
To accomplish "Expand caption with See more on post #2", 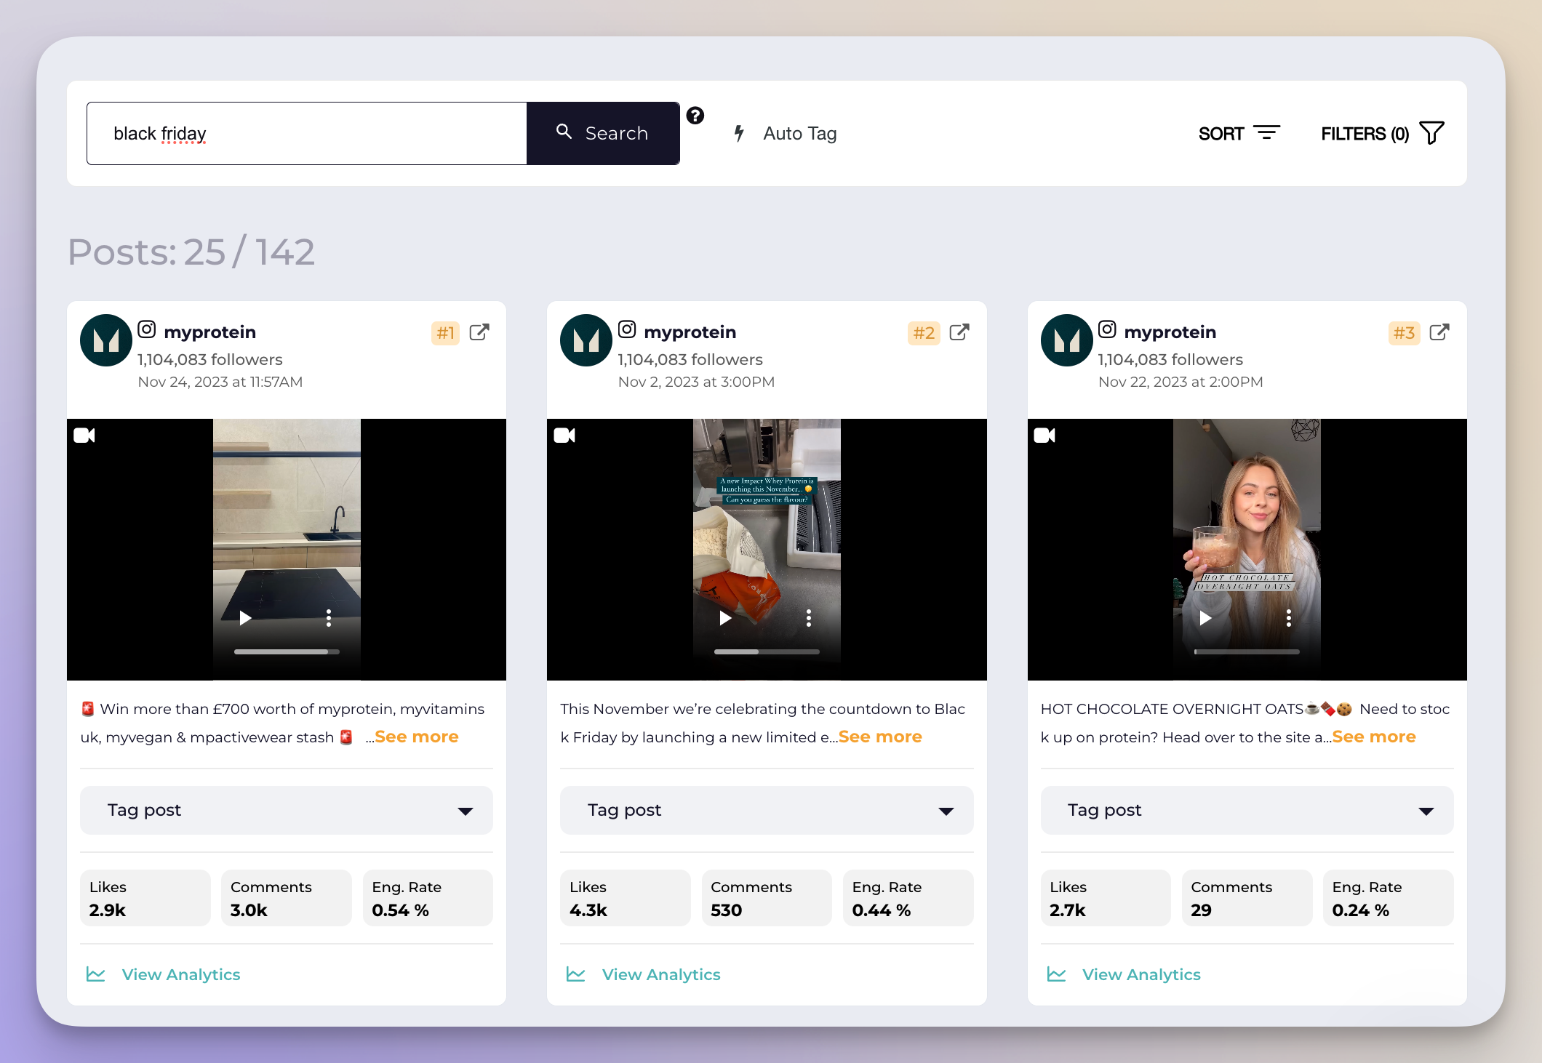I will coord(880,737).
